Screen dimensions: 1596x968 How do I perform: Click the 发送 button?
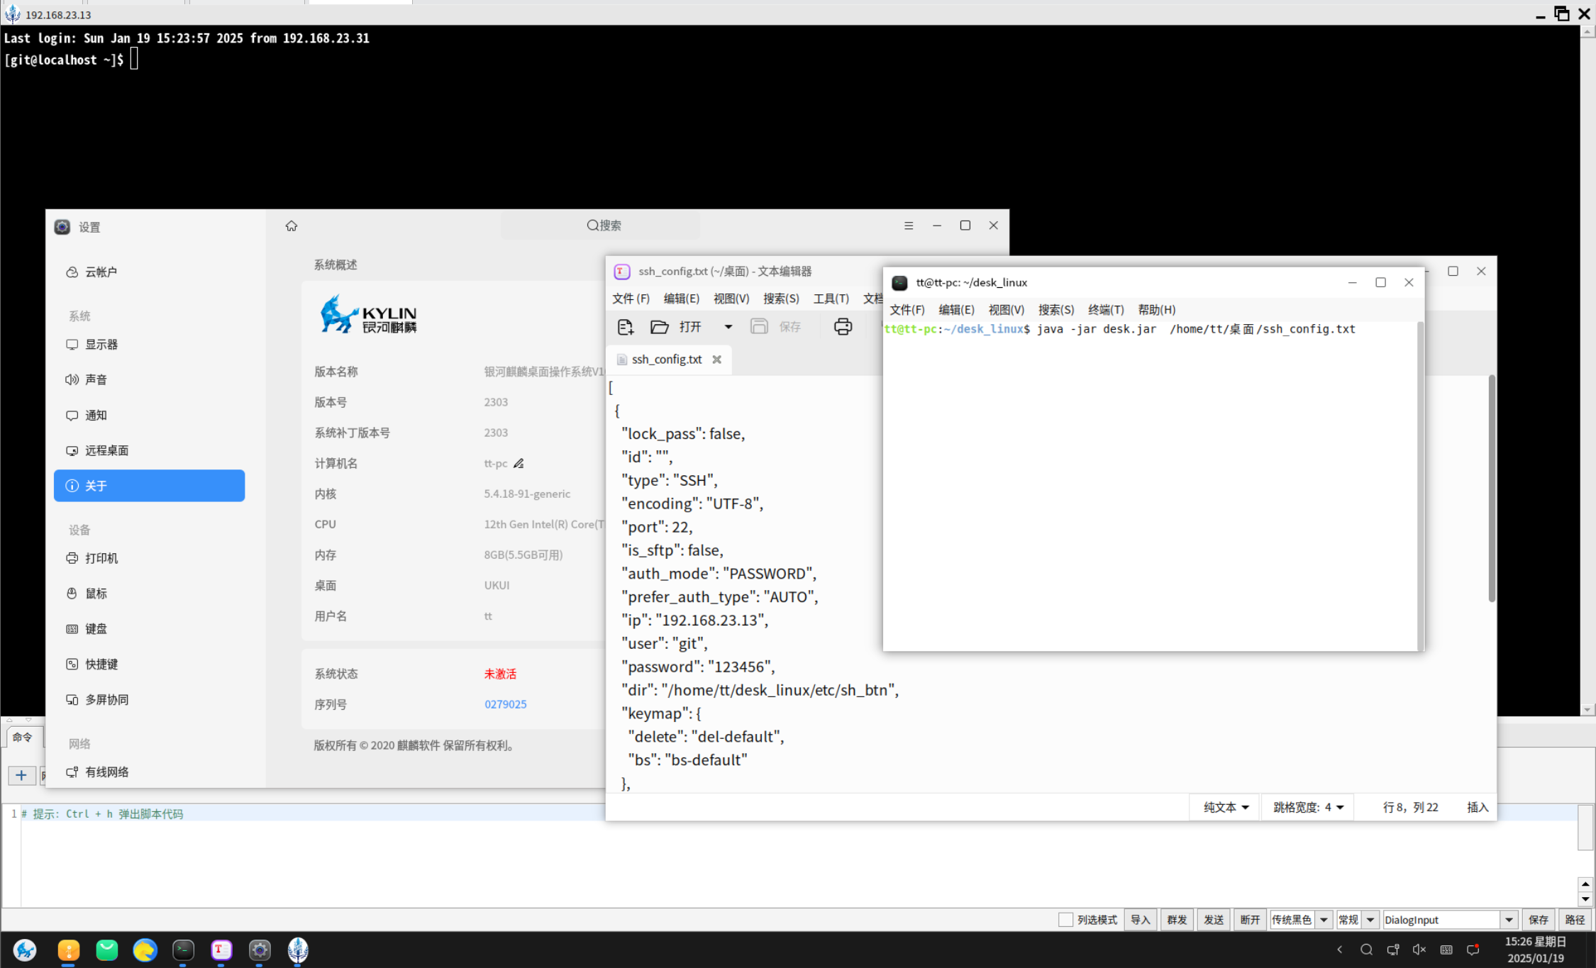pos(1214,920)
